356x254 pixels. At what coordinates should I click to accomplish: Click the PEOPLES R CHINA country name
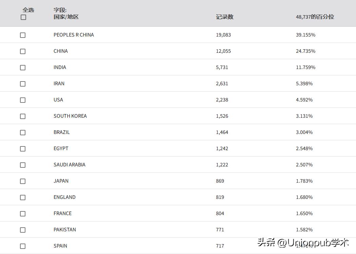(74, 35)
